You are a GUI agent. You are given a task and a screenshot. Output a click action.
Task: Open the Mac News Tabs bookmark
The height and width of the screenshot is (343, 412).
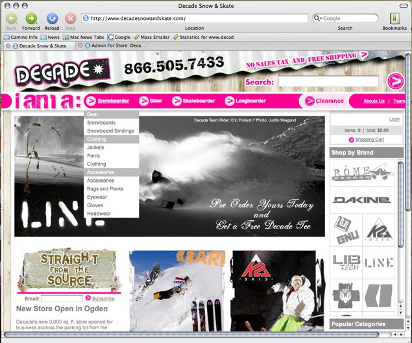(x=84, y=37)
